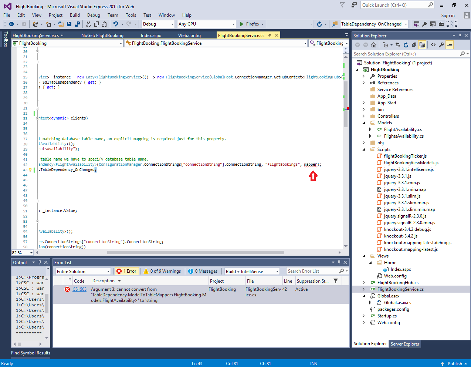The width and height of the screenshot is (471, 367).
Task: Toggle the 1 Error filter in Error List
Action: [x=126, y=271]
